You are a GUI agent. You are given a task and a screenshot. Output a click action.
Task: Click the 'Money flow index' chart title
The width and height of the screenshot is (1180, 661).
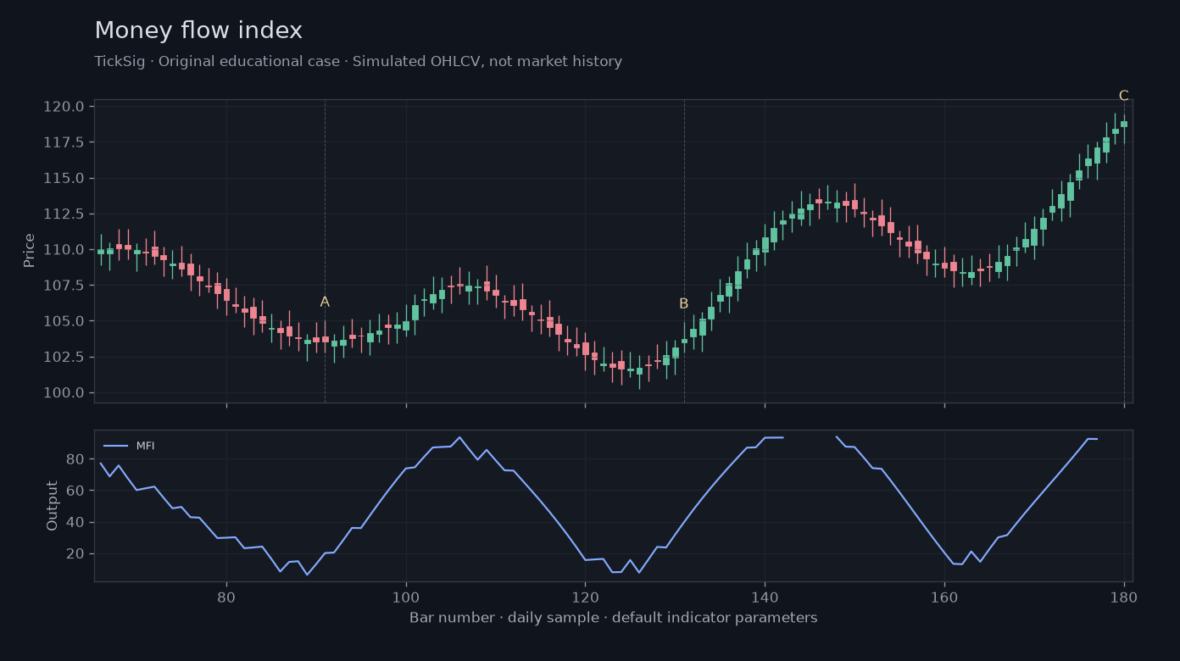click(x=198, y=31)
